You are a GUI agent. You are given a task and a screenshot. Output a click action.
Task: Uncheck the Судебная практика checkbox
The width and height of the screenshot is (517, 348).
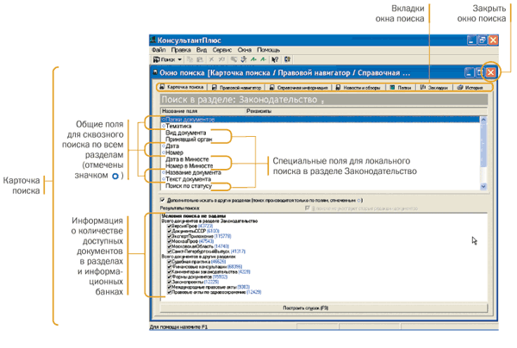point(170,261)
